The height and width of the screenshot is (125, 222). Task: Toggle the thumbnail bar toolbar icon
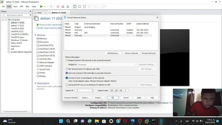tap(79, 7)
